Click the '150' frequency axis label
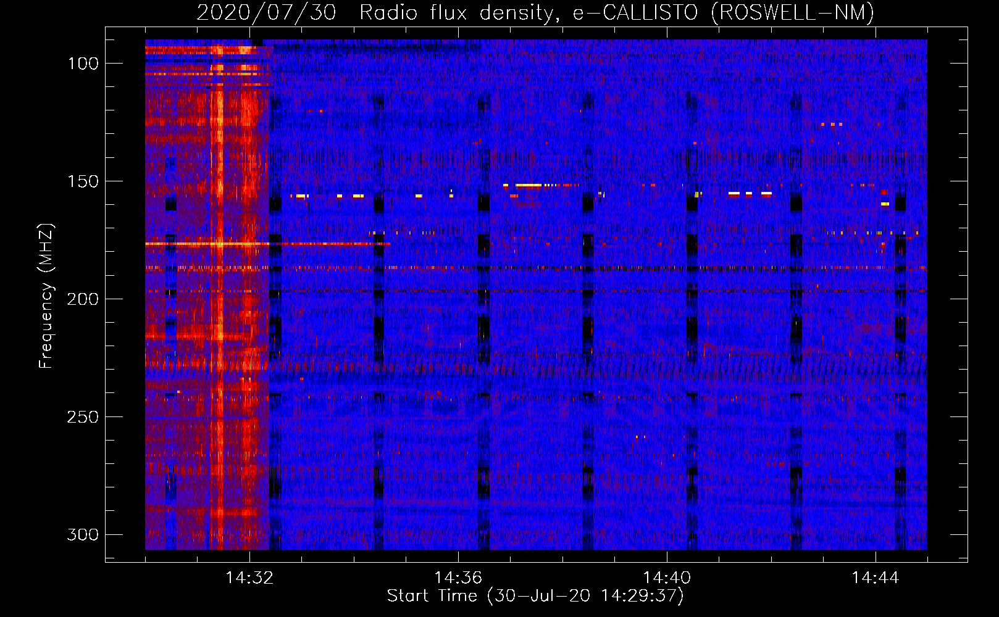This screenshot has height=617, width=999. 83,181
